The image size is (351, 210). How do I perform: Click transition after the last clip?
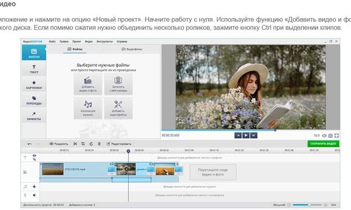pyautogui.click(x=179, y=170)
